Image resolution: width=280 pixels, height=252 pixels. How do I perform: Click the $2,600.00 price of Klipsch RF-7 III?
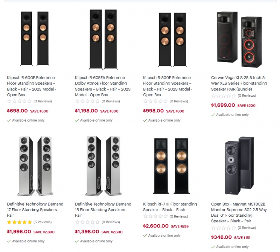156,226
